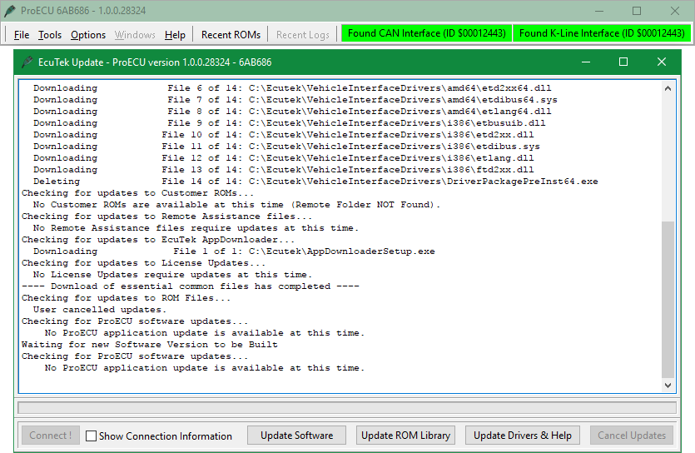
Task: Click the AppDownloaderSetup.exe log line
Action: (234, 251)
